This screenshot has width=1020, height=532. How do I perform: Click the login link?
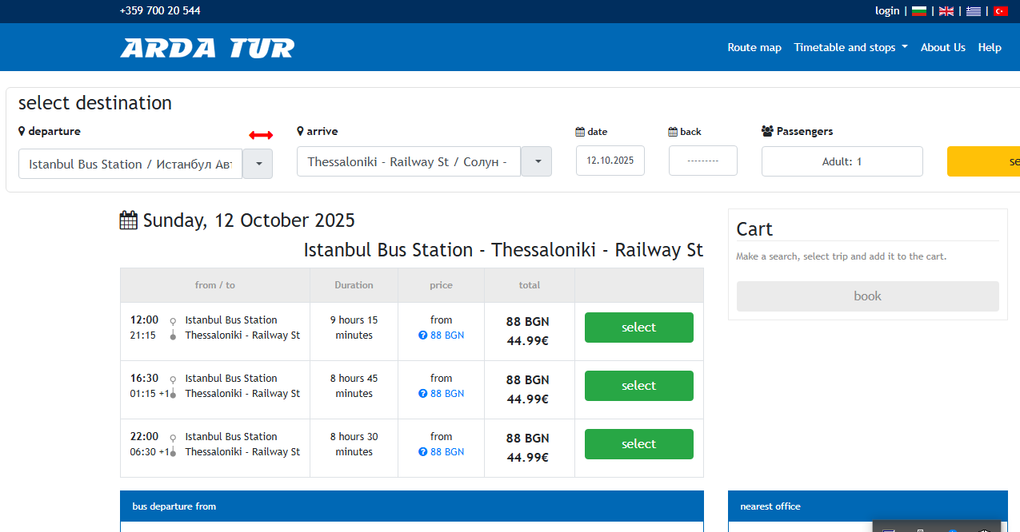[x=887, y=10]
